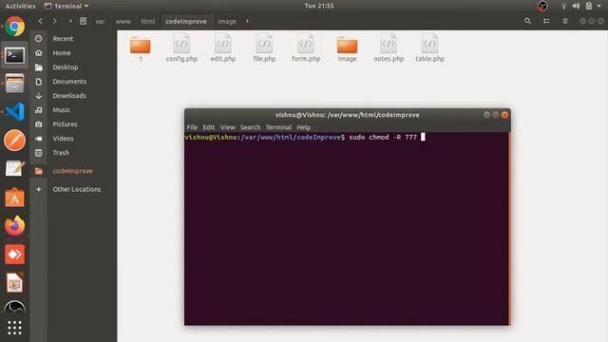Open the text editor dock icon
Viewport: 608px width, 342px height.
pos(15,169)
